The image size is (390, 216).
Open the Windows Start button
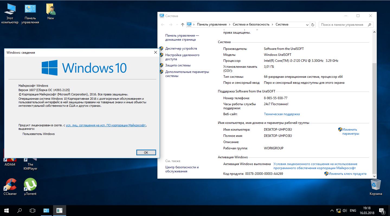(x=7, y=210)
